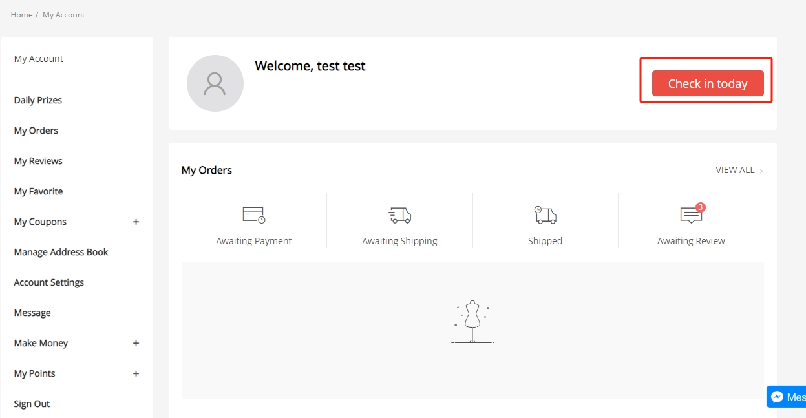Click Sign Out in sidebar
Viewport: 806px width, 418px height.
32,404
